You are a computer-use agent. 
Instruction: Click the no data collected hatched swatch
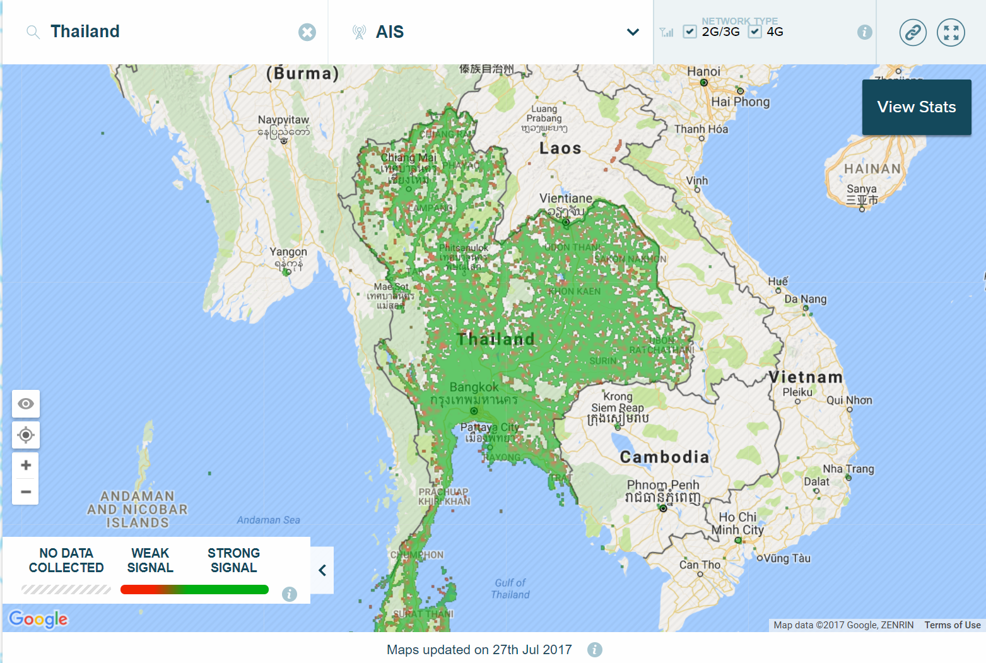(66, 590)
